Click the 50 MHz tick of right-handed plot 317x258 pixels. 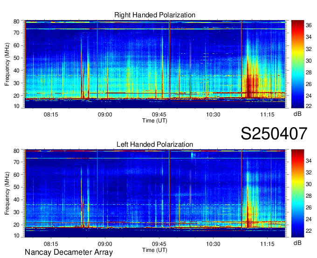16,58
